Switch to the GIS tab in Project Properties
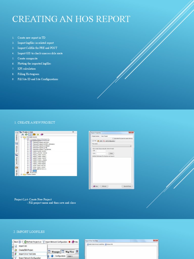 pos(94,141)
